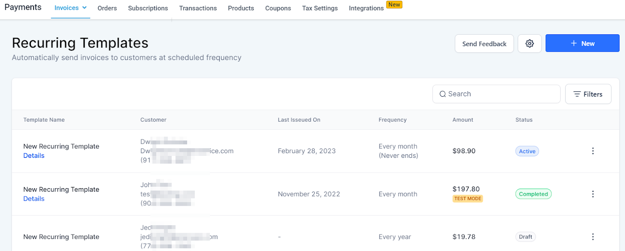625x251 pixels.
Task: Click the filter lines icon
Action: 577,94
